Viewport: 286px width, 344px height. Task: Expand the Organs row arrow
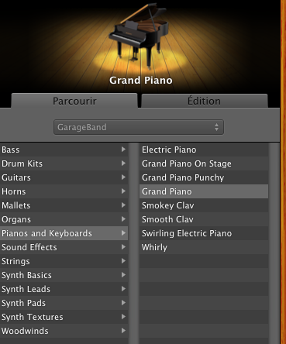[123, 219]
